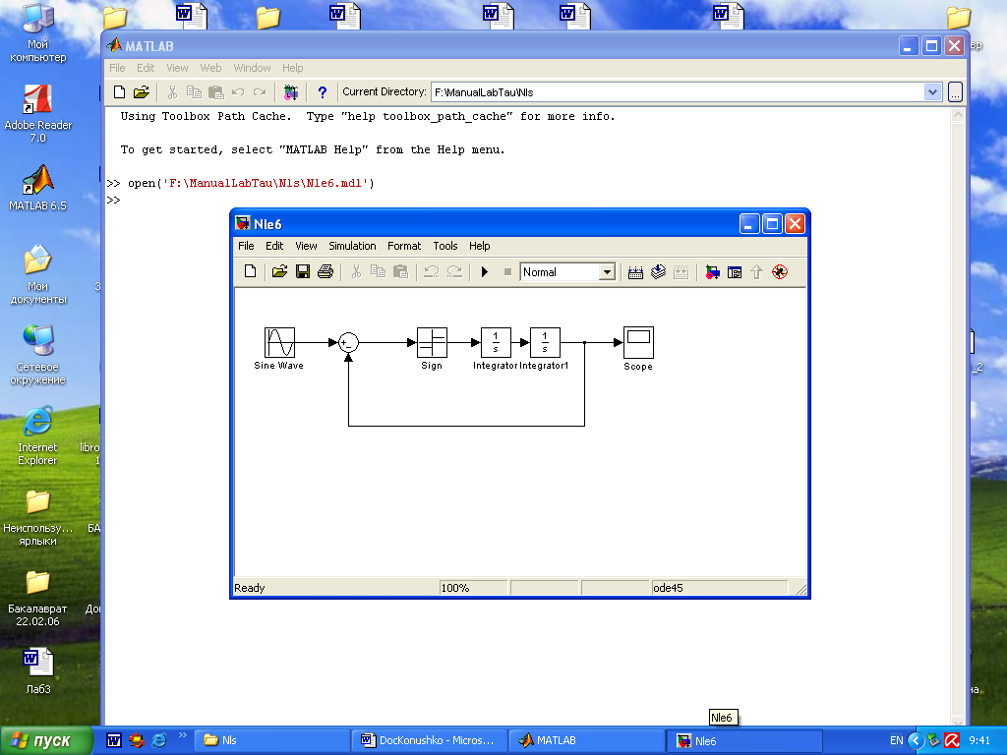Open the Tools menu in Nle6
Screen dimensions: 1007x755
point(445,246)
